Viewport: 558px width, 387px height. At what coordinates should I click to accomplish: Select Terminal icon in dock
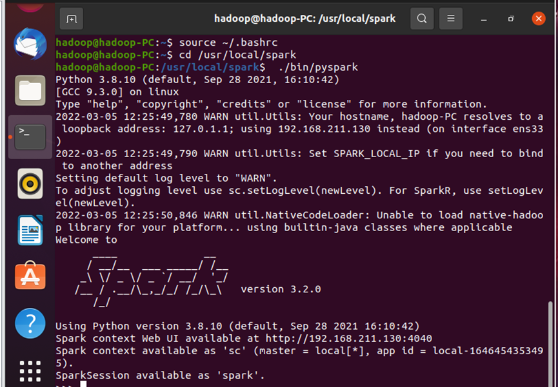point(30,137)
